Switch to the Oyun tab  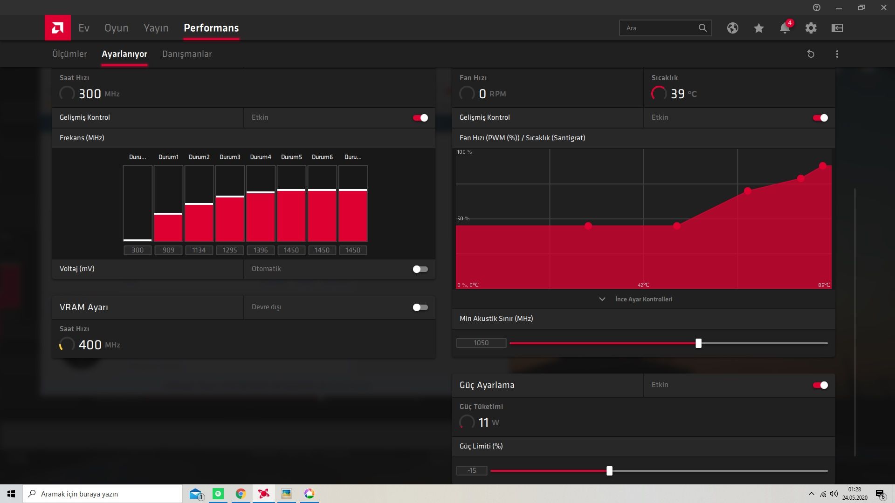point(116,28)
